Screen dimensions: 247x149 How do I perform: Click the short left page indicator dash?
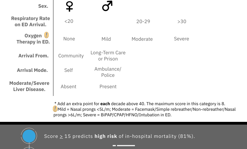[114, 145]
